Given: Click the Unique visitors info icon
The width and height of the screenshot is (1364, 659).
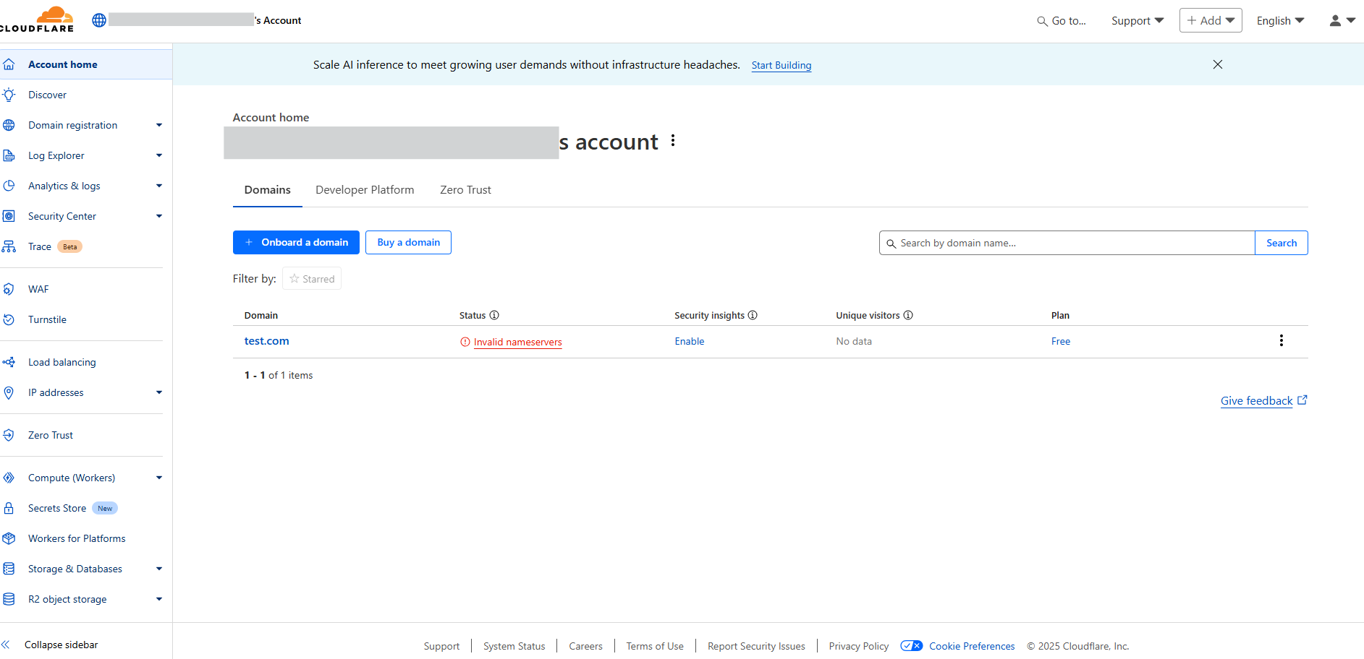Looking at the screenshot, I should 908,315.
